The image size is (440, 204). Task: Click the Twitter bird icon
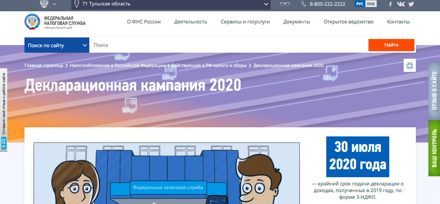click(411, 4)
